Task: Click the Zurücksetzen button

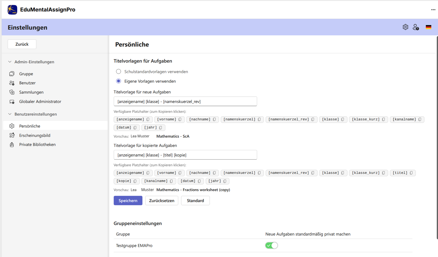Action: (162, 201)
